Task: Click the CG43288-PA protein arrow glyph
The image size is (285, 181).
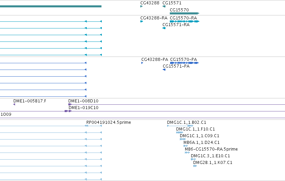Action: coord(142,63)
